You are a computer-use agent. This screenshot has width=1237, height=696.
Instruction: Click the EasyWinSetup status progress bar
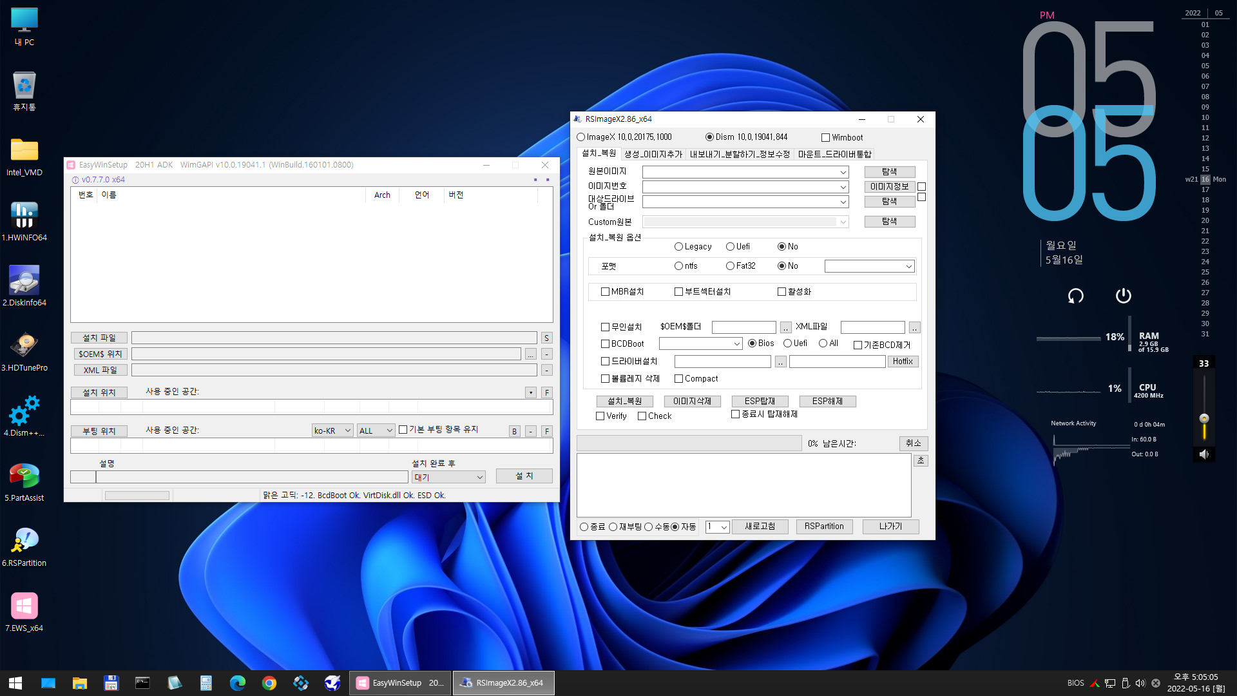point(137,496)
